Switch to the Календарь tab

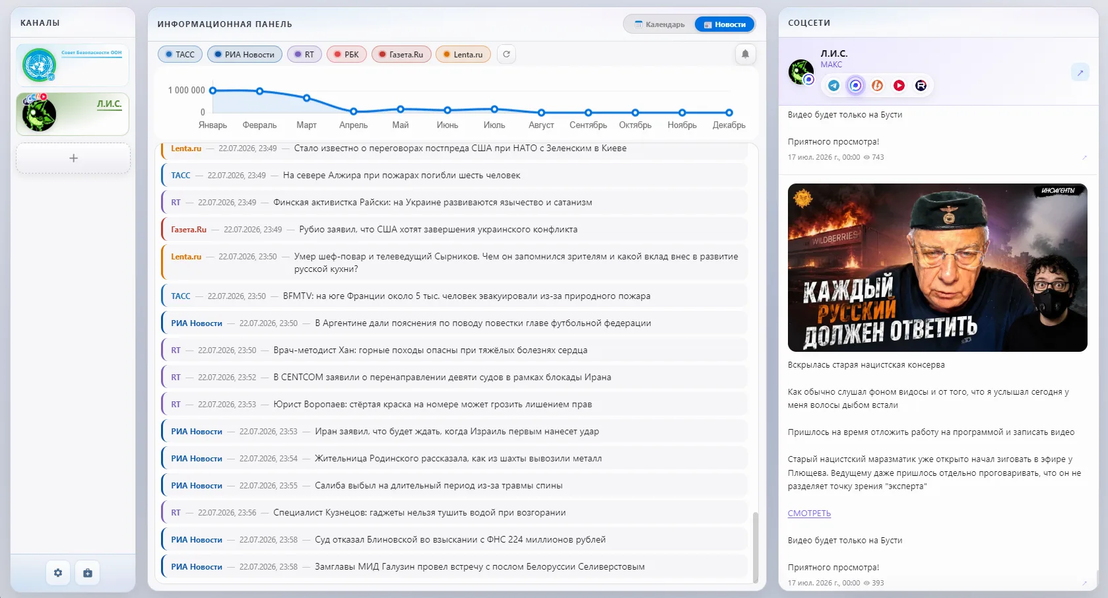tap(660, 24)
